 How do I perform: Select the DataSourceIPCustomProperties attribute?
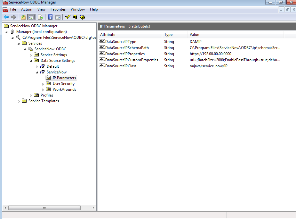pyautogui.click(x=132, y=60)
